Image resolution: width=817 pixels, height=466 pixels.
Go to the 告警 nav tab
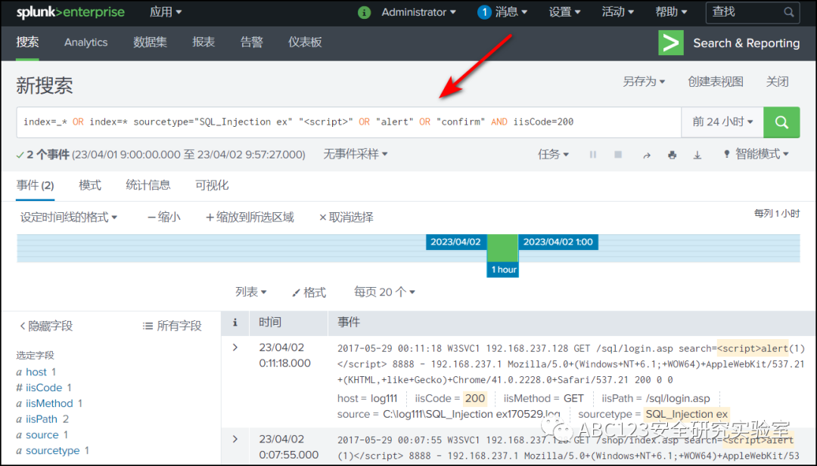point(252,42)
